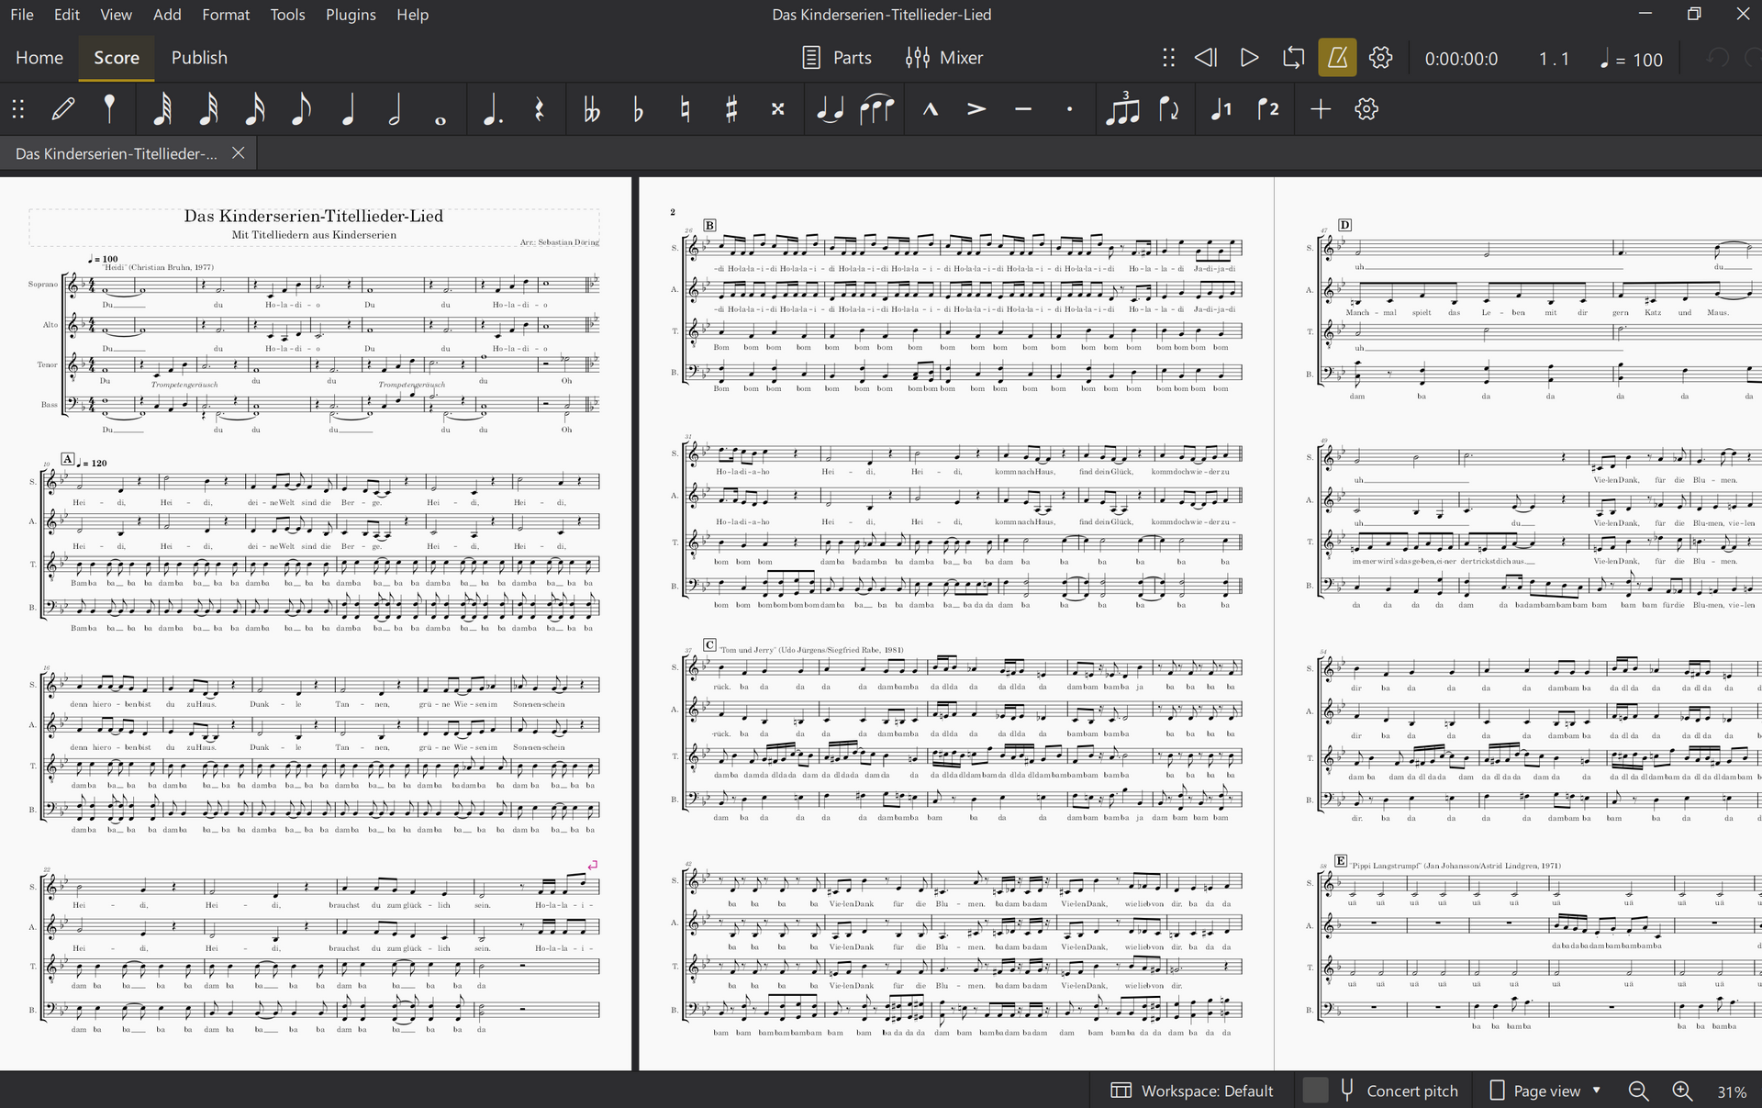Image resolution: width=1762 pixels, height=1108 pixels.
Task: Select the quarter note duration
Action: (348, 109)
